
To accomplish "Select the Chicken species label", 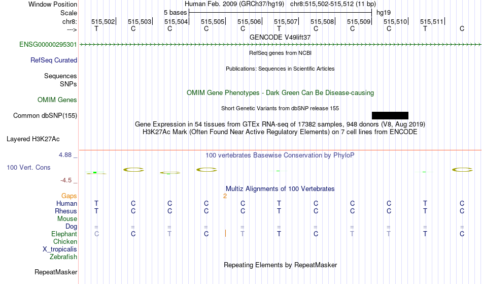I will pos(65,241).
